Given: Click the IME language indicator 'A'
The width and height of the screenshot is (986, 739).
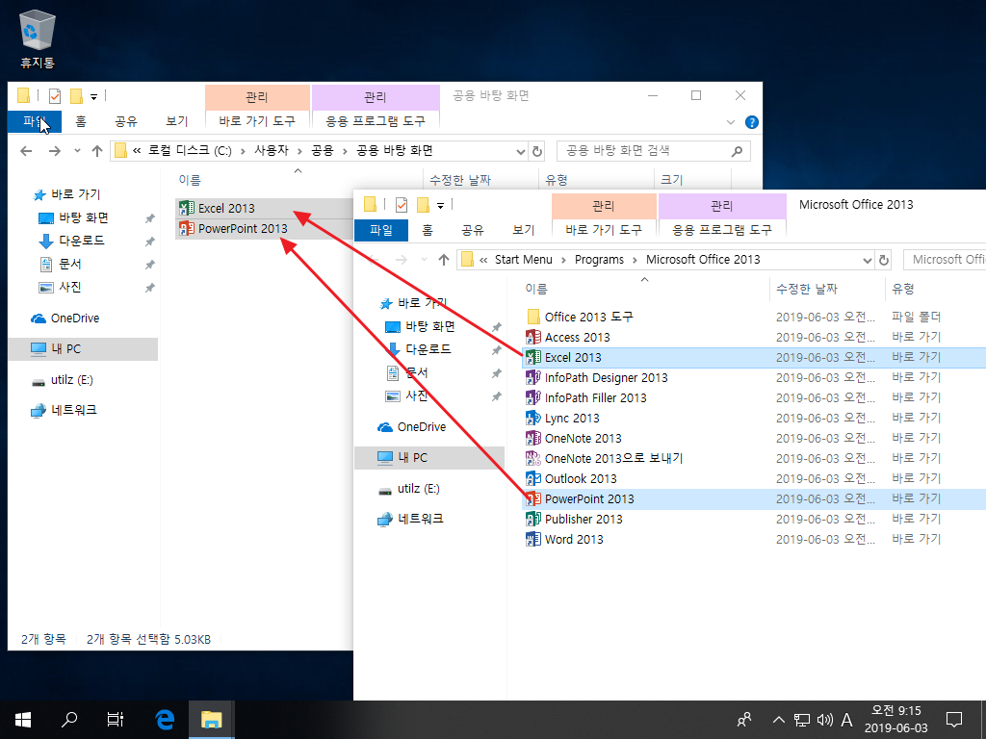Looking at the screenshot, I should (847, 720).
